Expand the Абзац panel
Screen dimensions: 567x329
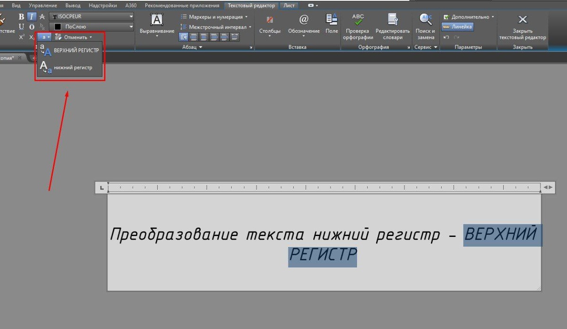tap(192, 47)
